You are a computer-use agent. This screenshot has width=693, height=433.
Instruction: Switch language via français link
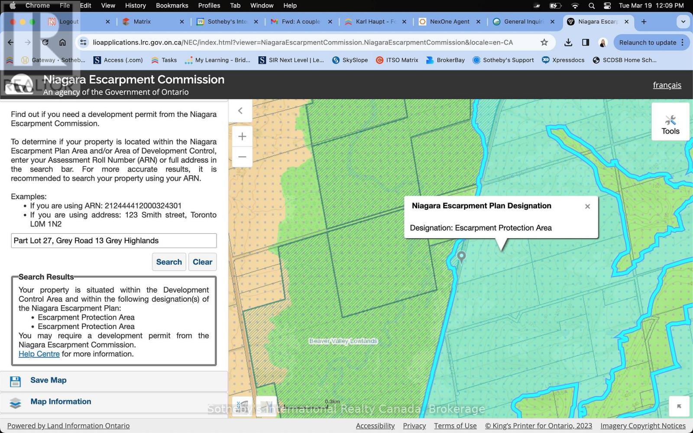667,85
